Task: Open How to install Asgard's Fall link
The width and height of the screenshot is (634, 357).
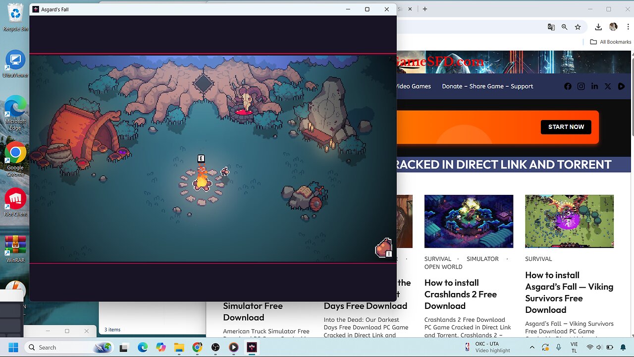Action: 569,293
